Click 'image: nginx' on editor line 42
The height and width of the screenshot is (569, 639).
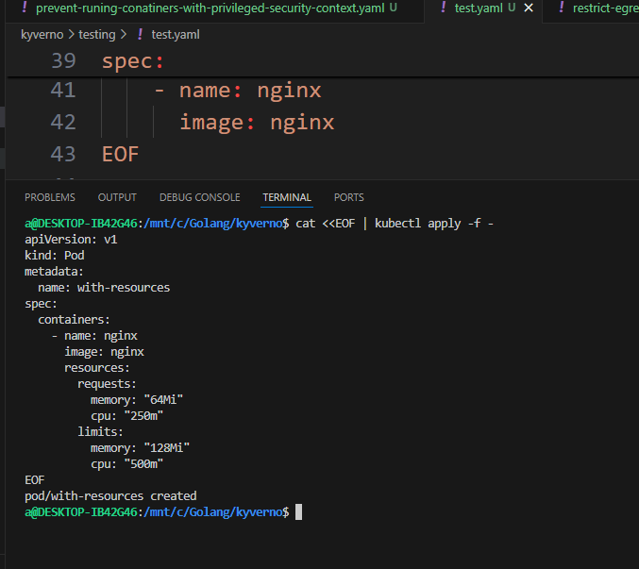tap(257, 123)
